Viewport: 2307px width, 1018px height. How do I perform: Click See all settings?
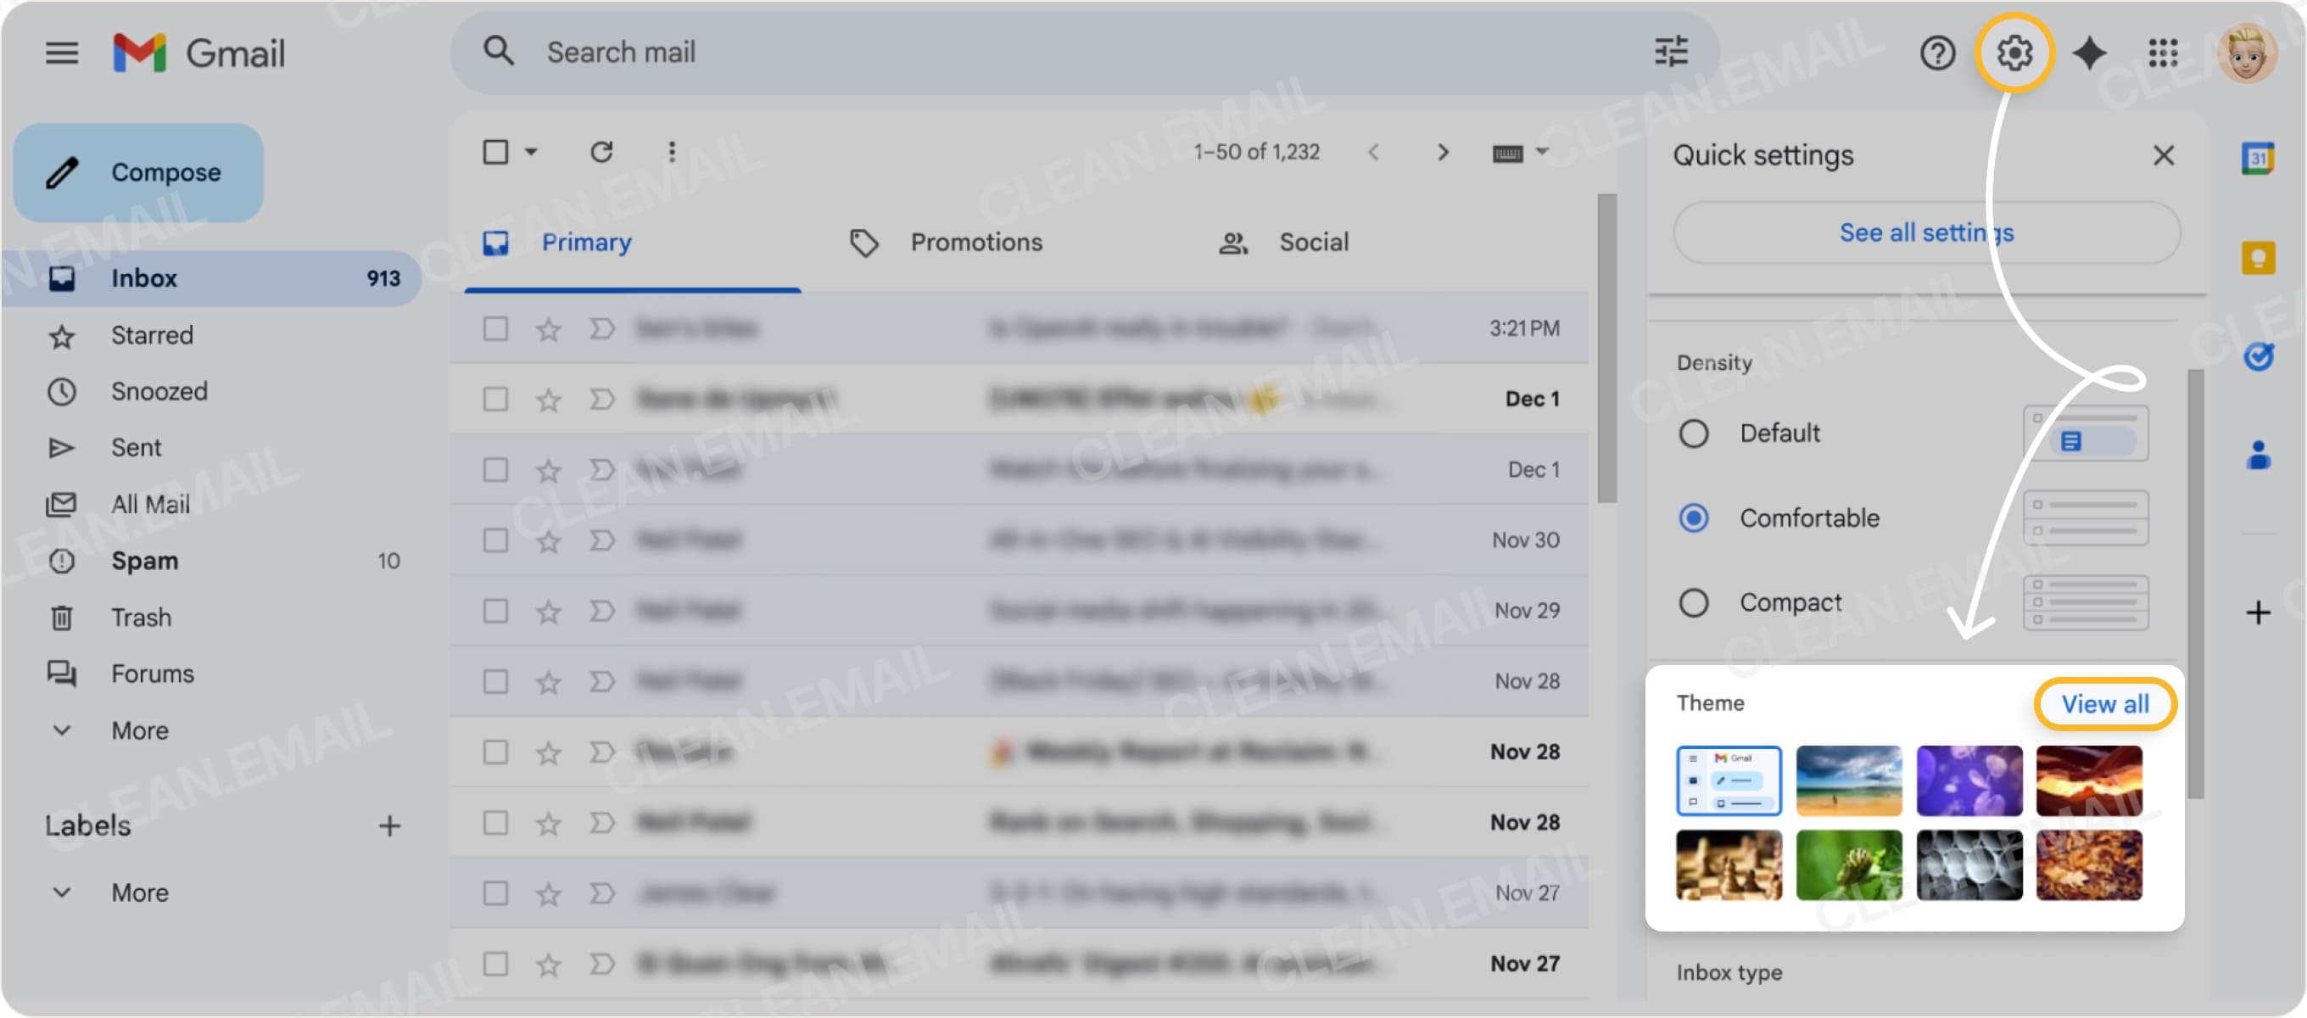[x=1925, y=233]
